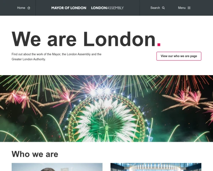Click View our who we are page
The image size is (213, 171).
pos(179,56)
